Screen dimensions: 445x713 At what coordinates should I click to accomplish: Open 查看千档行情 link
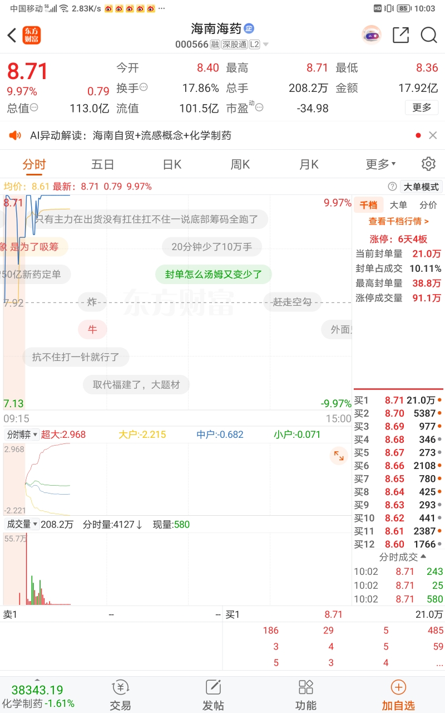[x=399, y=221]
